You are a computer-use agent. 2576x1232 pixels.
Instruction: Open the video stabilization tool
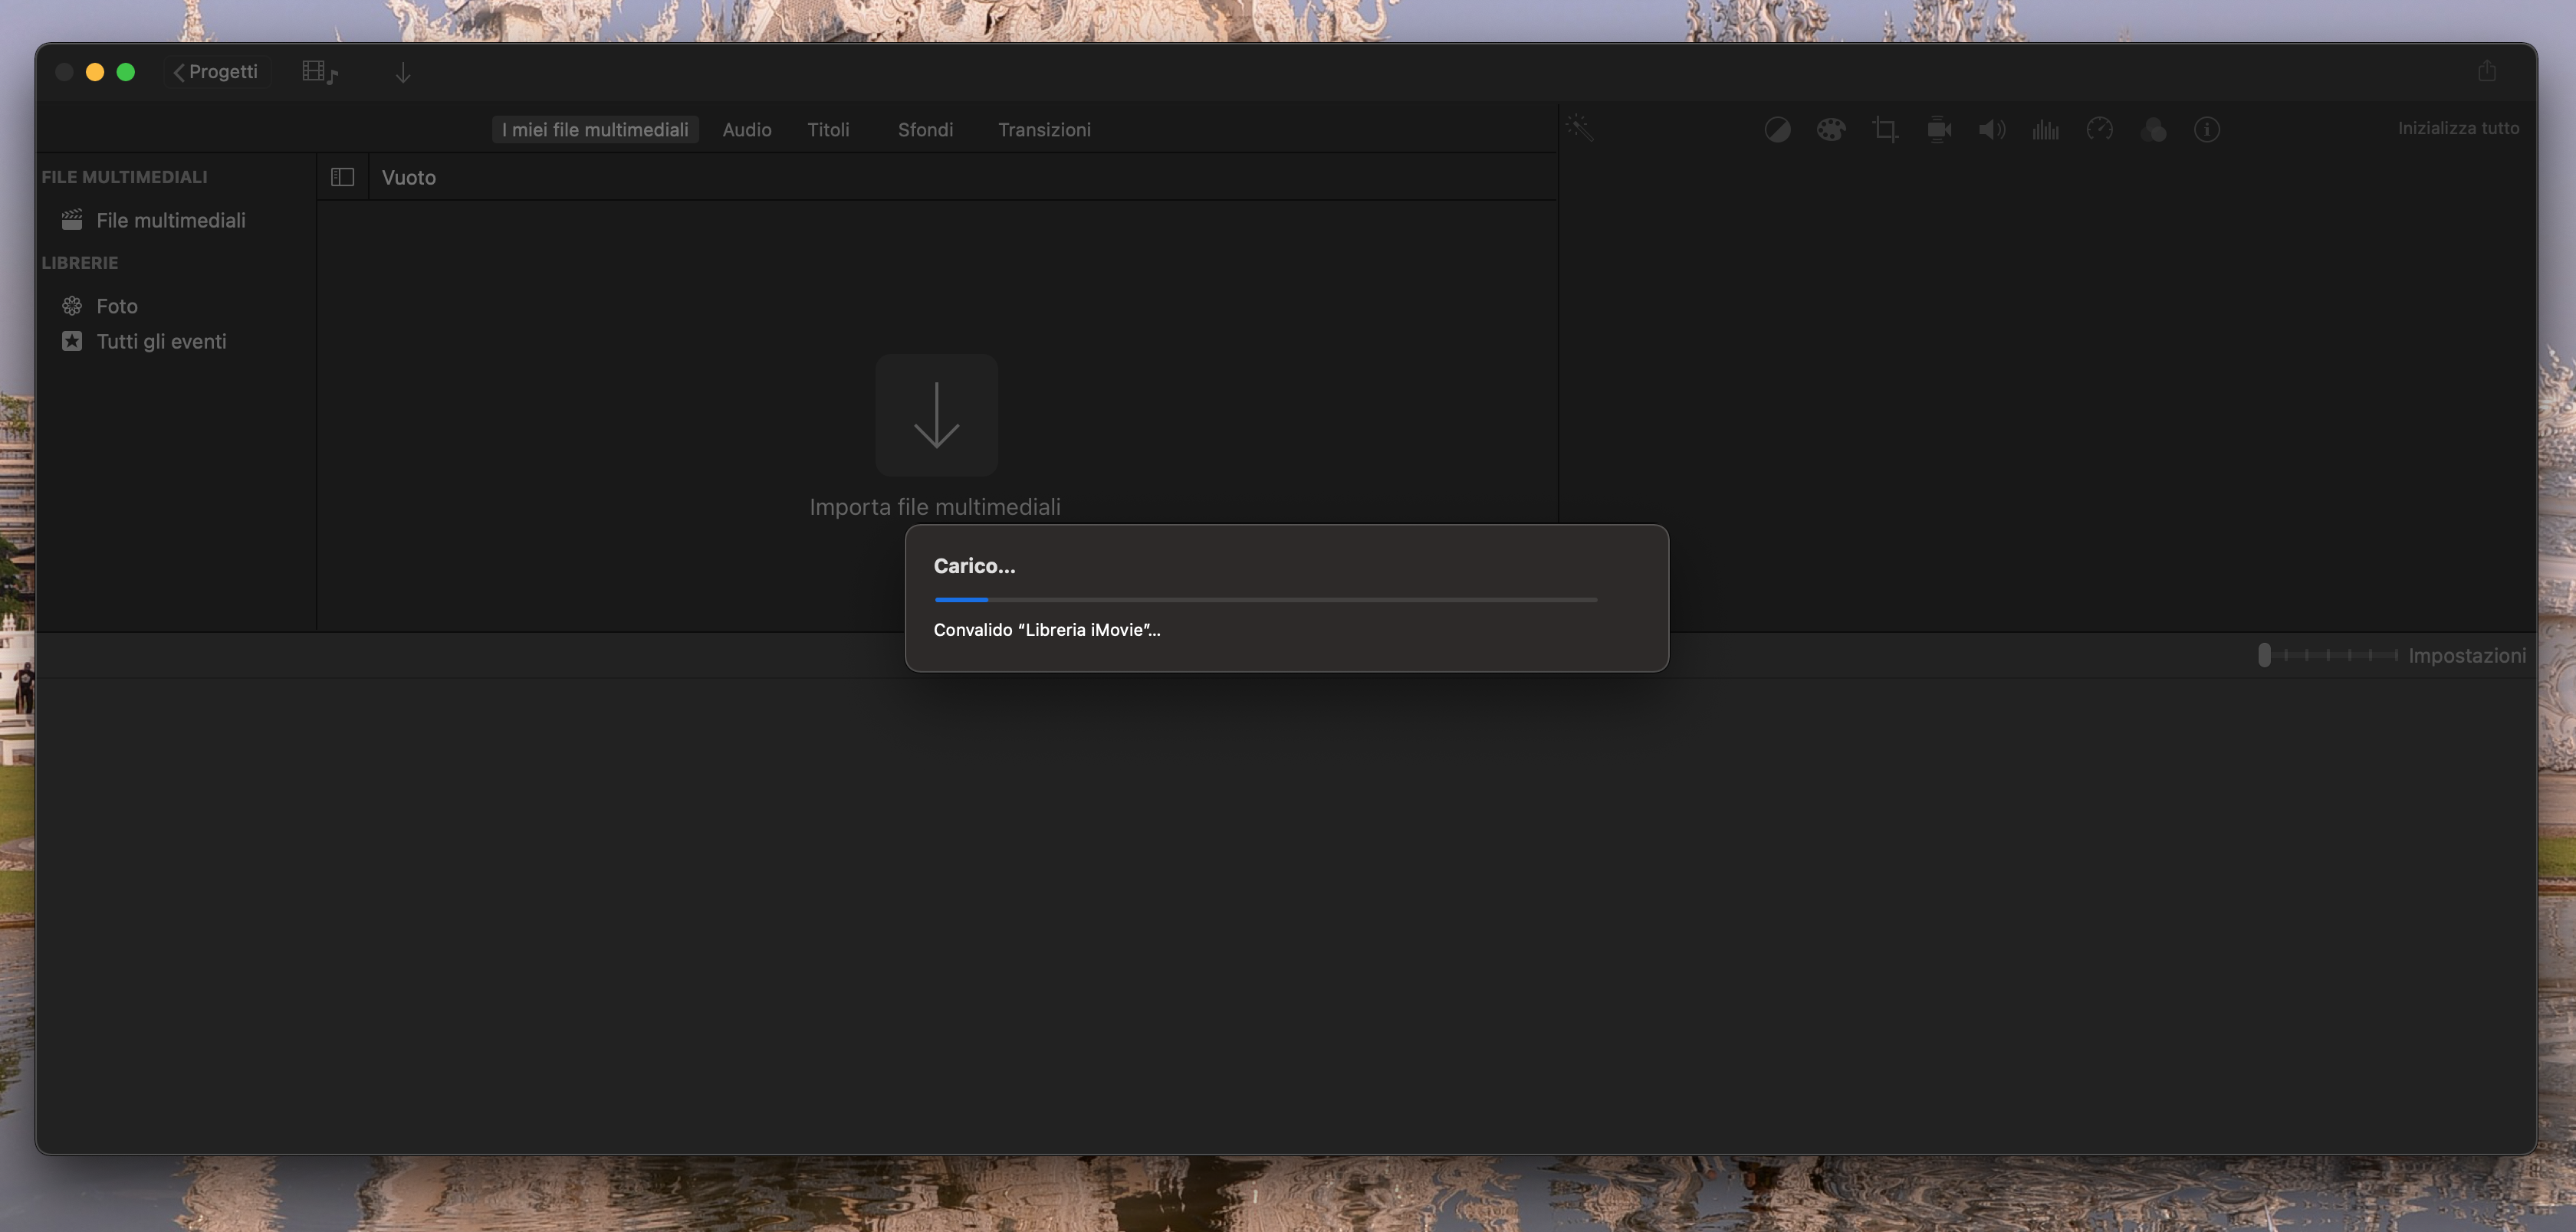tap(1939, 129)
